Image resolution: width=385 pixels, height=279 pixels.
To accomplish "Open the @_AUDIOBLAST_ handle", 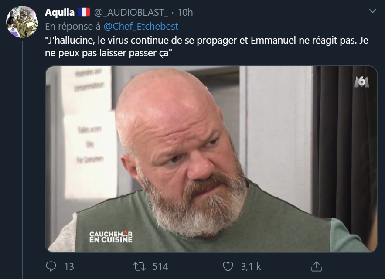I will pyautogui.click(x=131, y=12).
